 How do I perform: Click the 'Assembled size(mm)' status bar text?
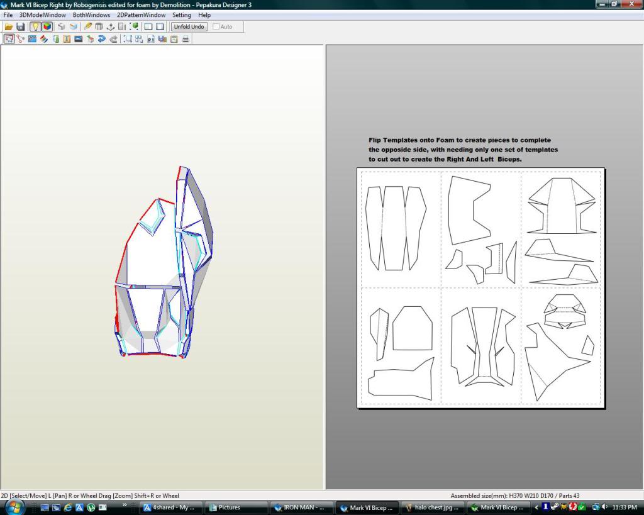(515, 496)
